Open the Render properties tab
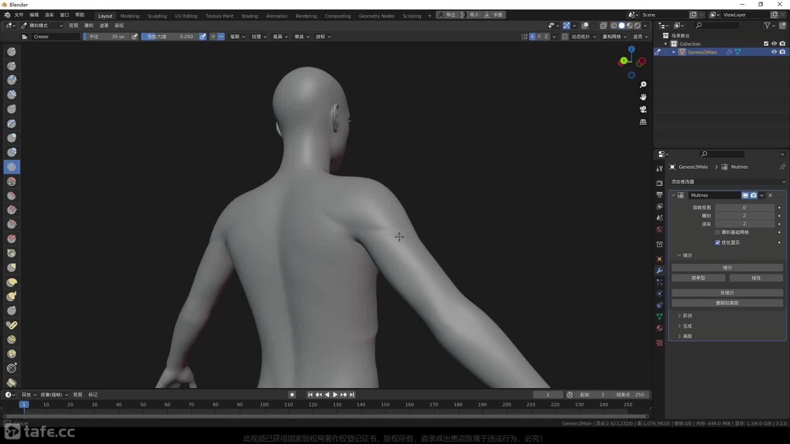The width and height of the screenshot is (790, 444). (x=660, y=183)
